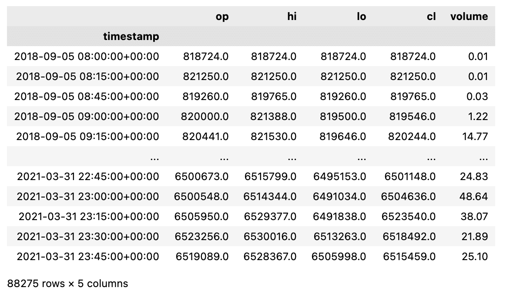Image resolution: width=510 pixels, height=301 pixels.
Task: Select the 2021-03-31 22:45:00 row index
Action: (88, 176)
